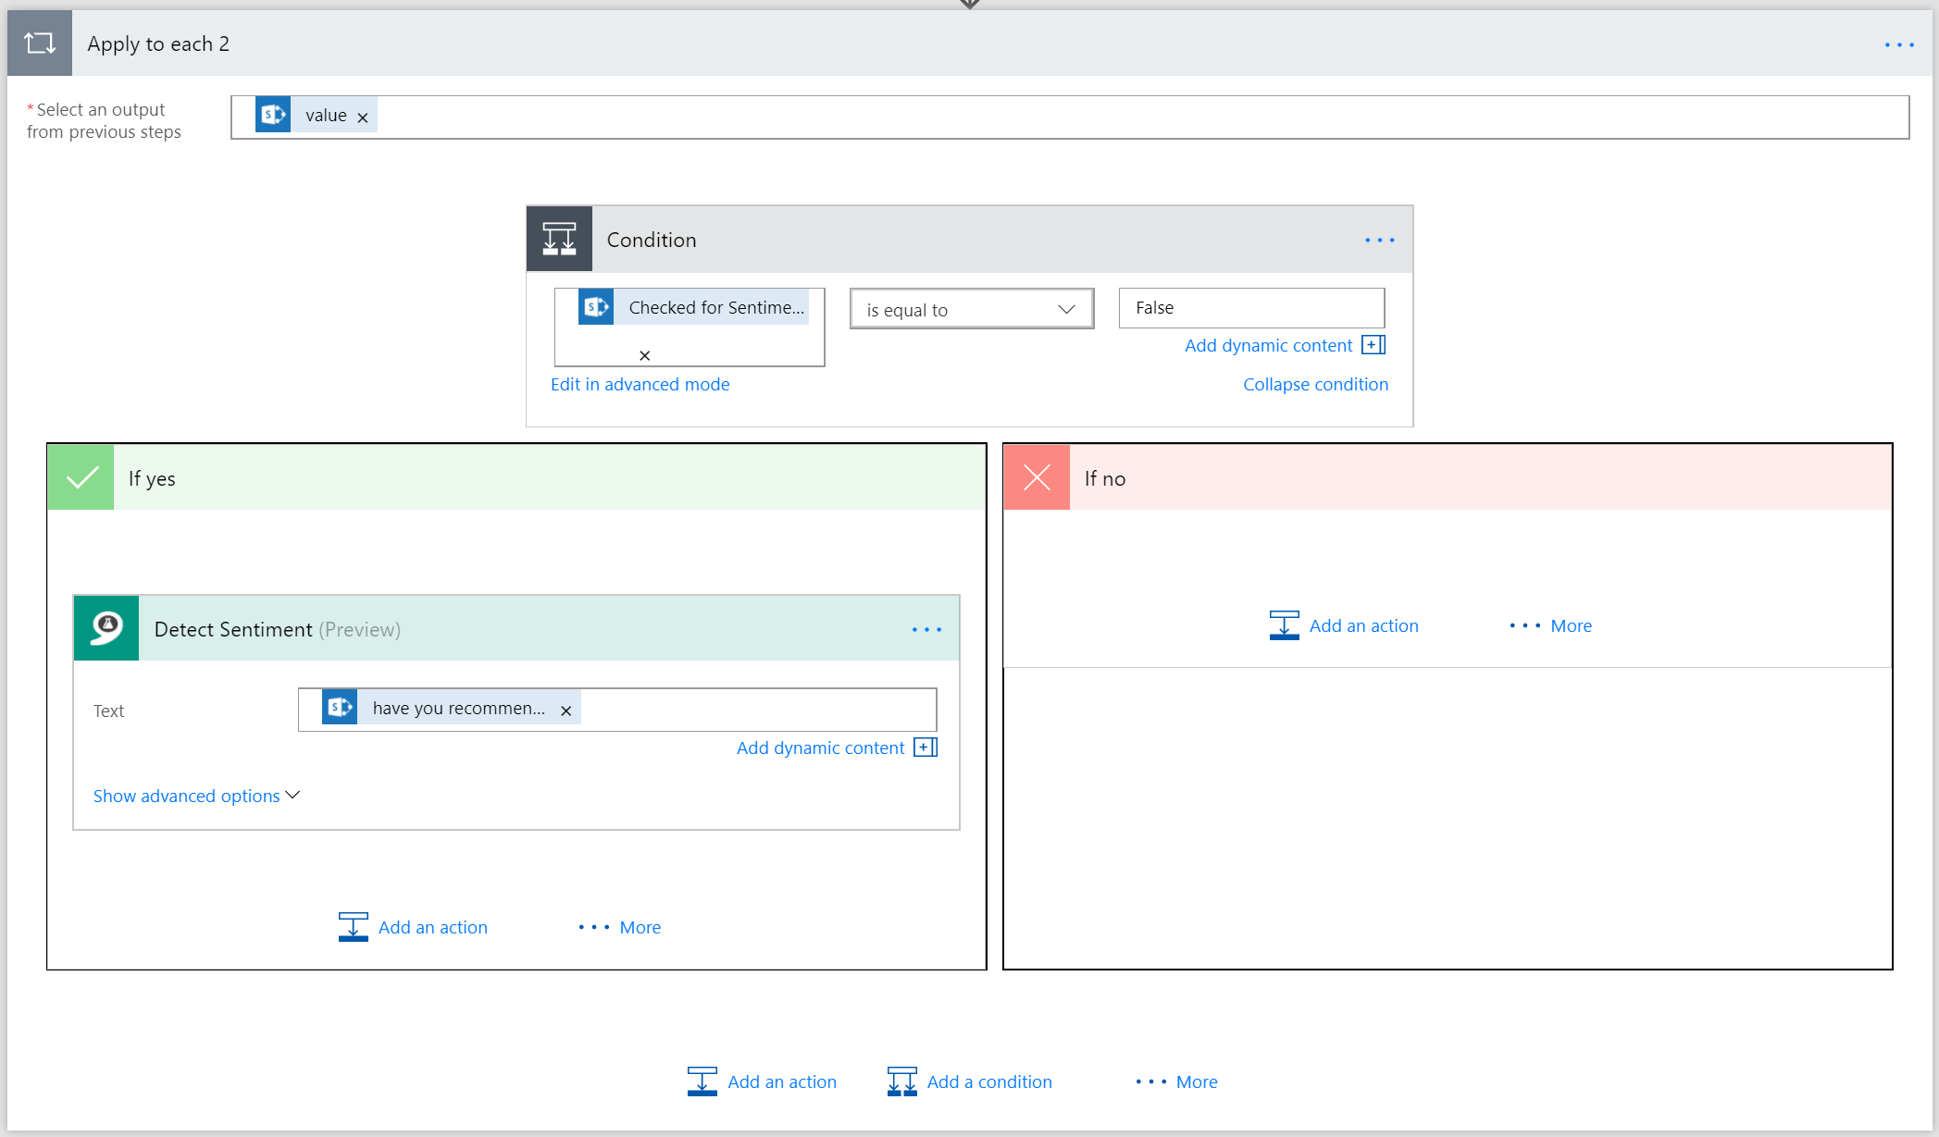
Task: Switch to Edit in advanced mode
Action: [640, 384]
